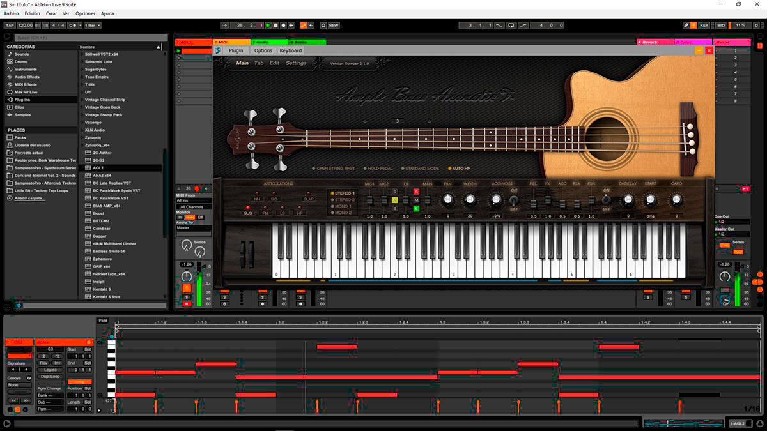Image resolution: width=767 pixels, height=431 pixels.
Task: Click the Legato button in Notes box
Action: tap(50, 370)
